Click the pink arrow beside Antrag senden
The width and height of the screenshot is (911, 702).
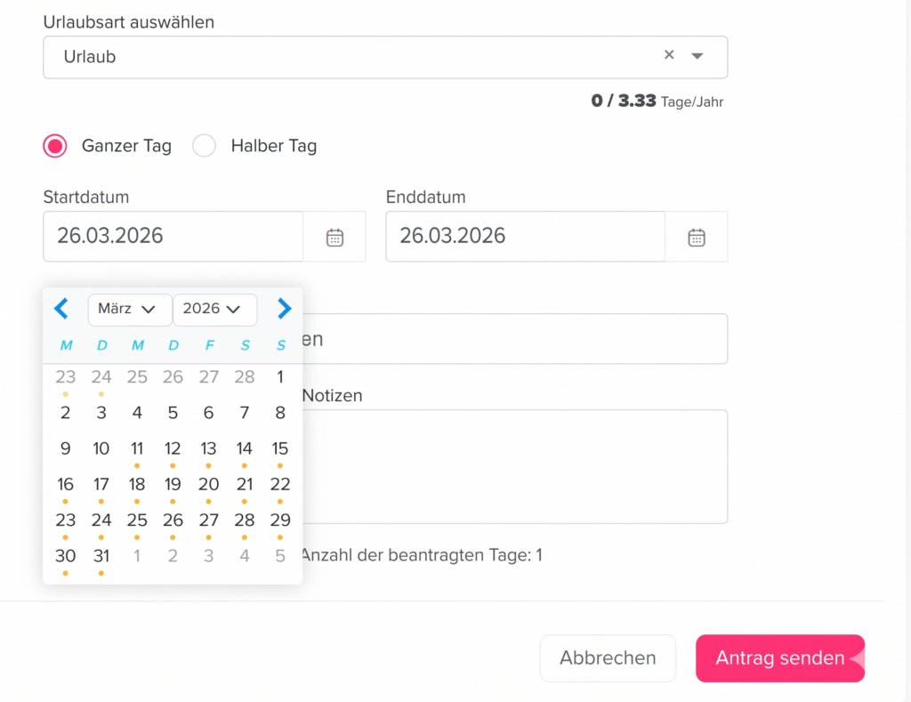(x=859, y=658)
